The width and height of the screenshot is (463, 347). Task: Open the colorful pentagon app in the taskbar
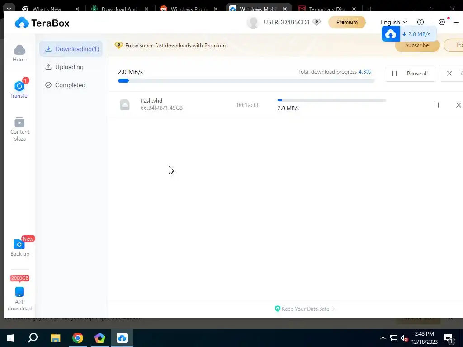[100, 338]
